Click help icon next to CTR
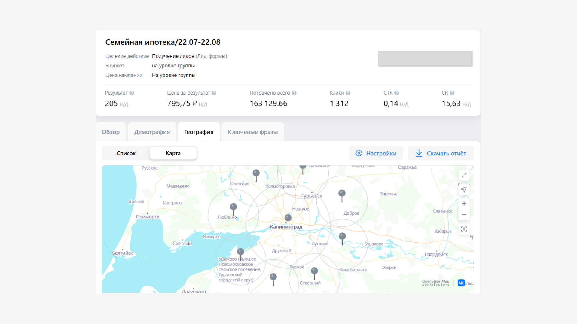This screenshot has height=324, width=577. 397,93
